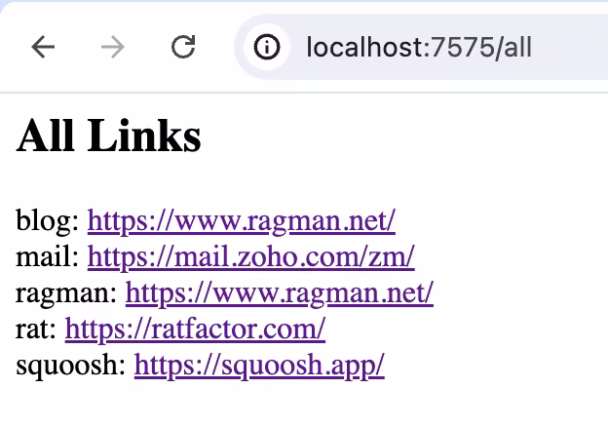Click the 'rat:' label text

click(36, 330)
